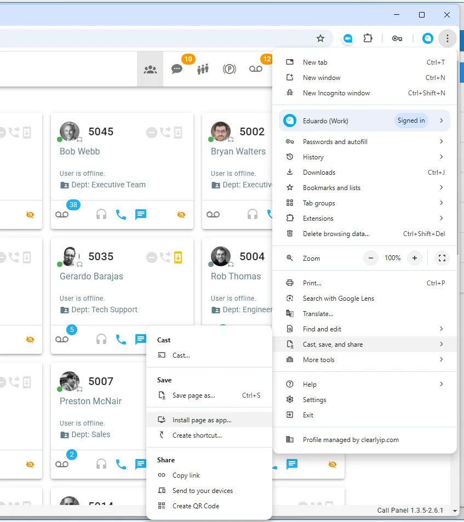Toggle the yellow icon on Gerardo Barajas's card
464x522 pixels.
[178, 257]
